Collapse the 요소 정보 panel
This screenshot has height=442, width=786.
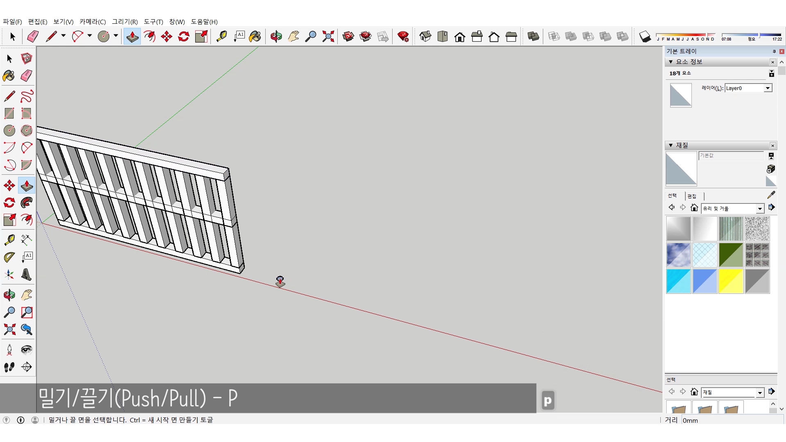[671, 62]
